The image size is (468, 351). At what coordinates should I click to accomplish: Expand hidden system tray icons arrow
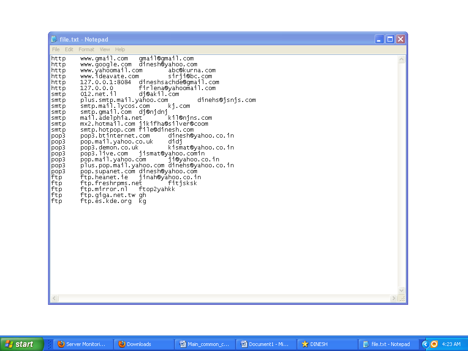click(x=425, y=344)
